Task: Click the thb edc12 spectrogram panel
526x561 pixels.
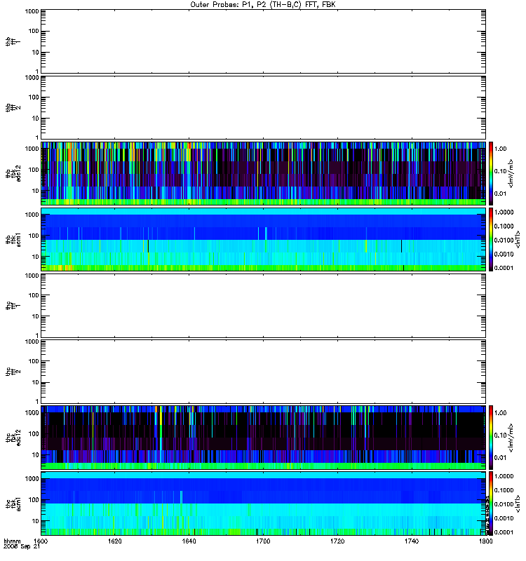Action: pyautogui.click(x=264, y=173)
